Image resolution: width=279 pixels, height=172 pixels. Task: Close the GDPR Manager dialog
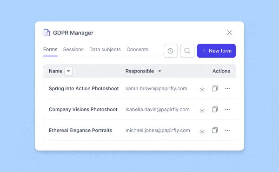coord(229,33)
